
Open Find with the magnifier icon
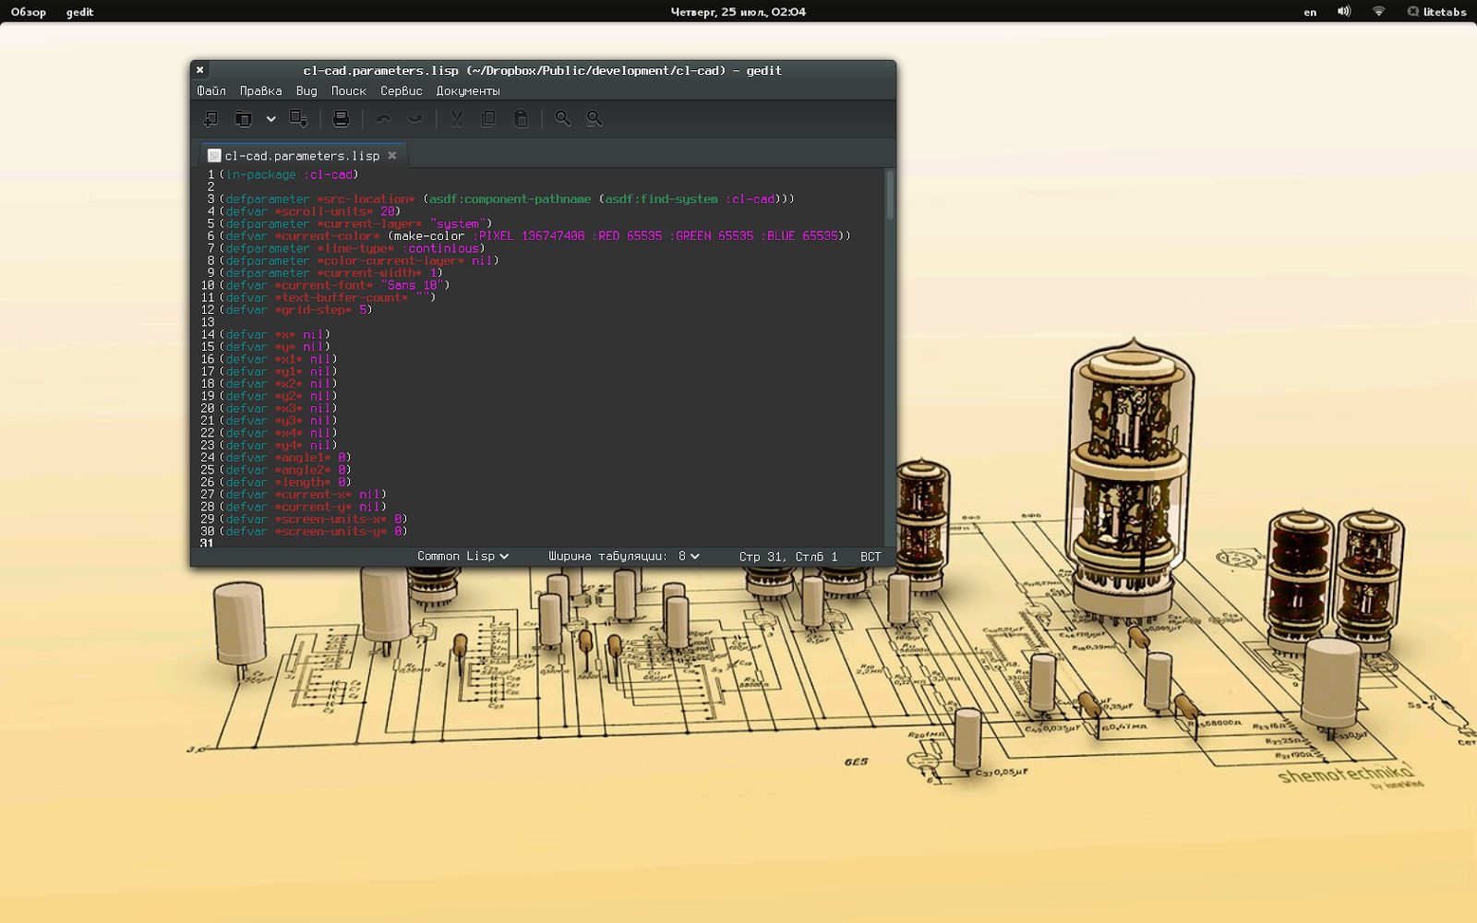[562, 119]
